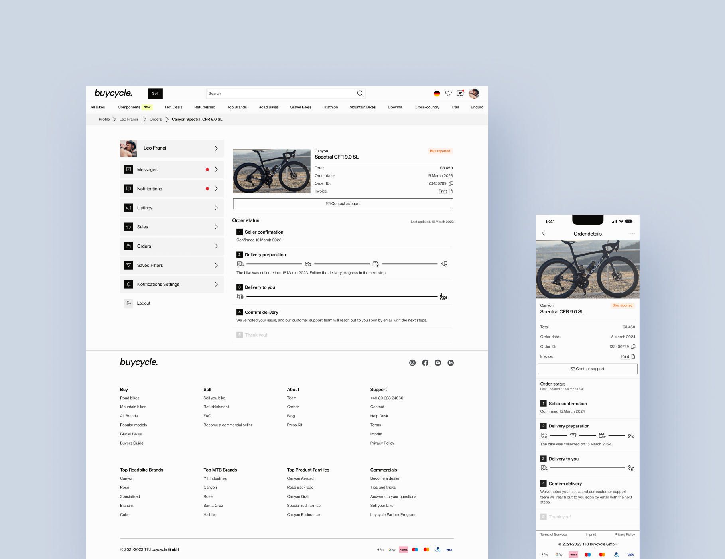Click the Messages sidebar icon

(129, 169)
